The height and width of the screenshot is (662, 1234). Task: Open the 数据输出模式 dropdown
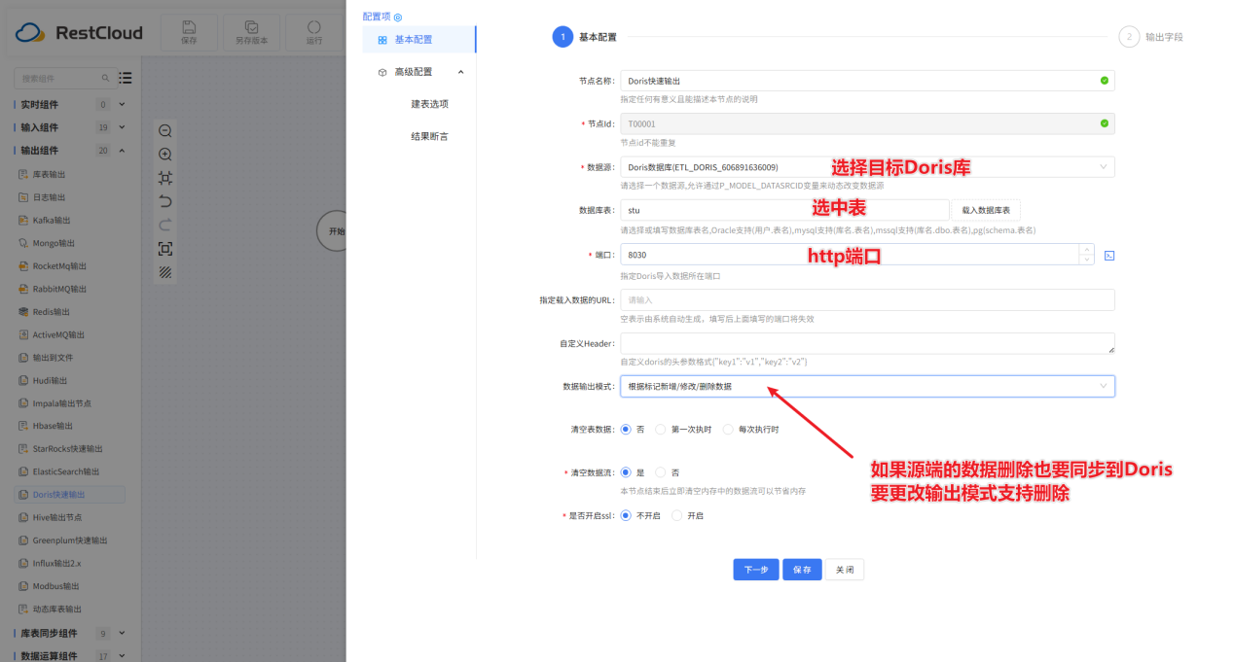pos(866,387)
